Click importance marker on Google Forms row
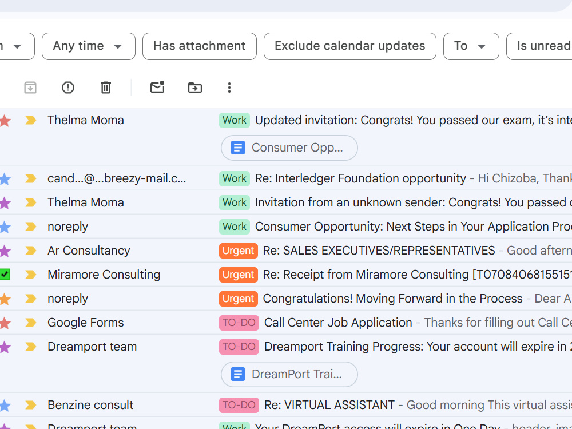The image size is (572, 429). pos(31,323)
